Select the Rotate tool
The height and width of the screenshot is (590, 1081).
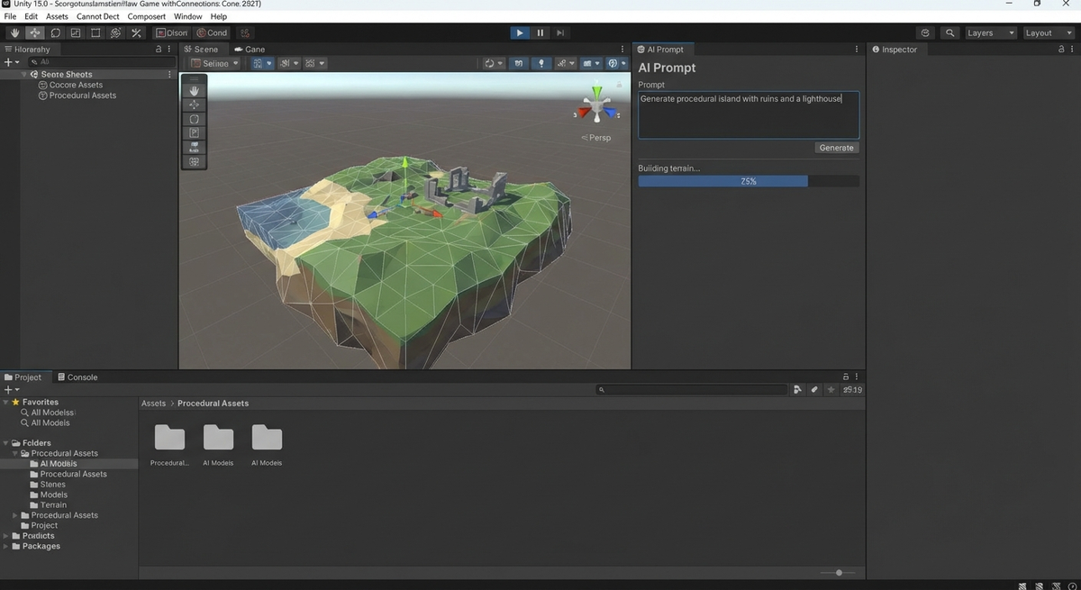click(x=55, y=32)
